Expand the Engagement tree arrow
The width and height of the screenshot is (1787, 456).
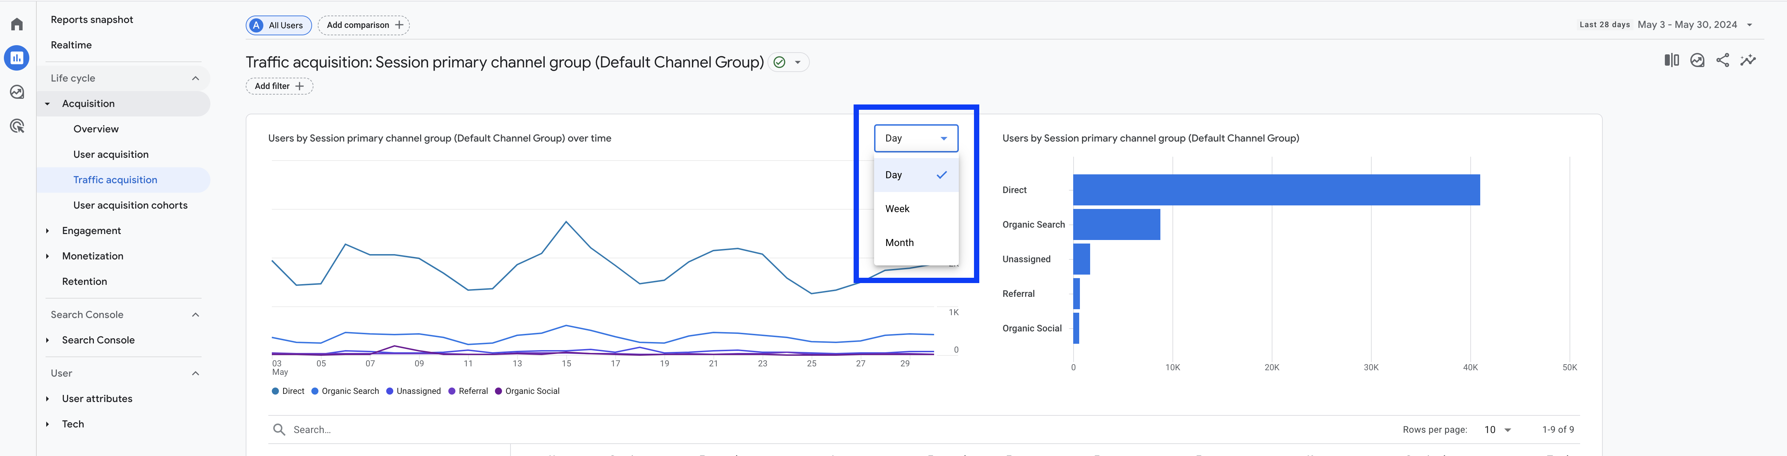[47, 231]
